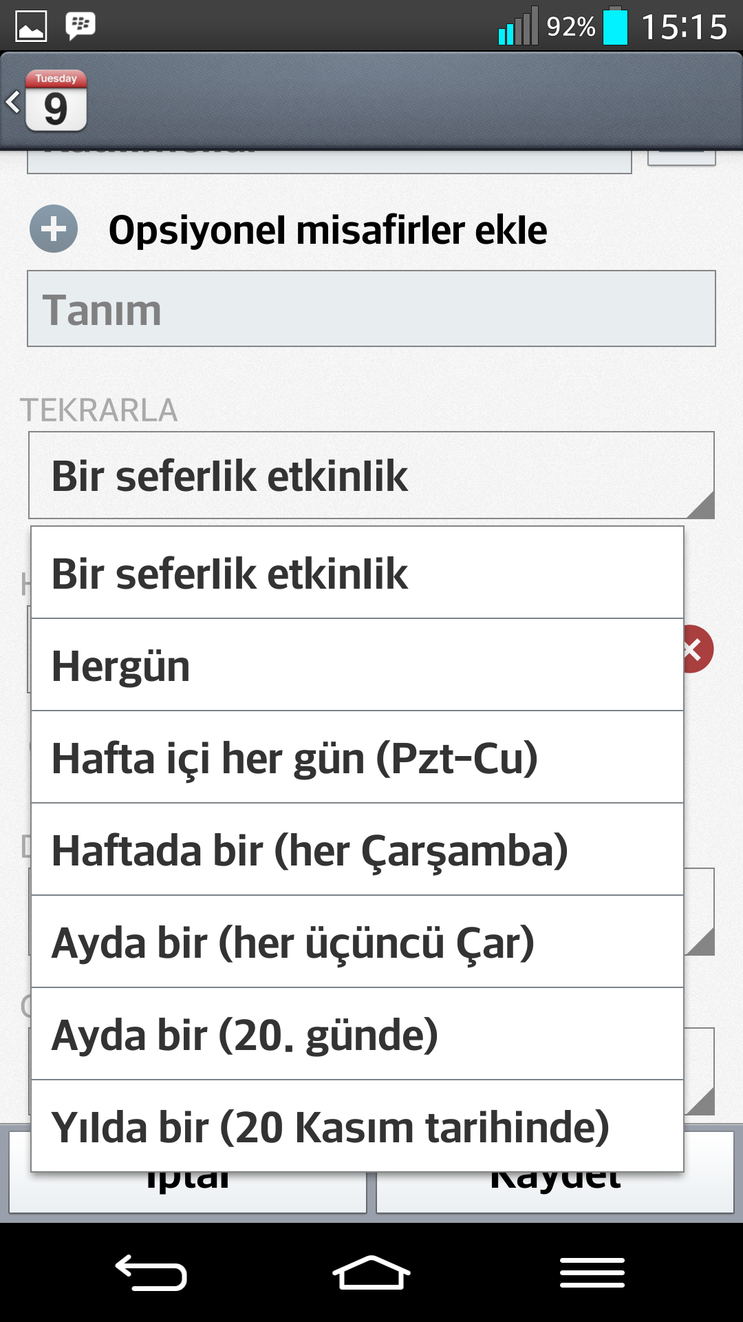Screen dimensions: 743x1322
Task: Tap the Android menu navigation button
Action: [592, 1272]
